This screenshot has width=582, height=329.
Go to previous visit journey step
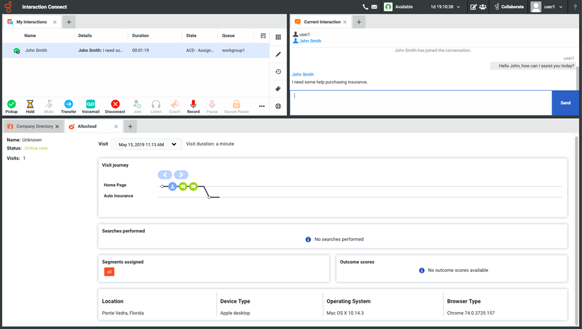[165, 175]
